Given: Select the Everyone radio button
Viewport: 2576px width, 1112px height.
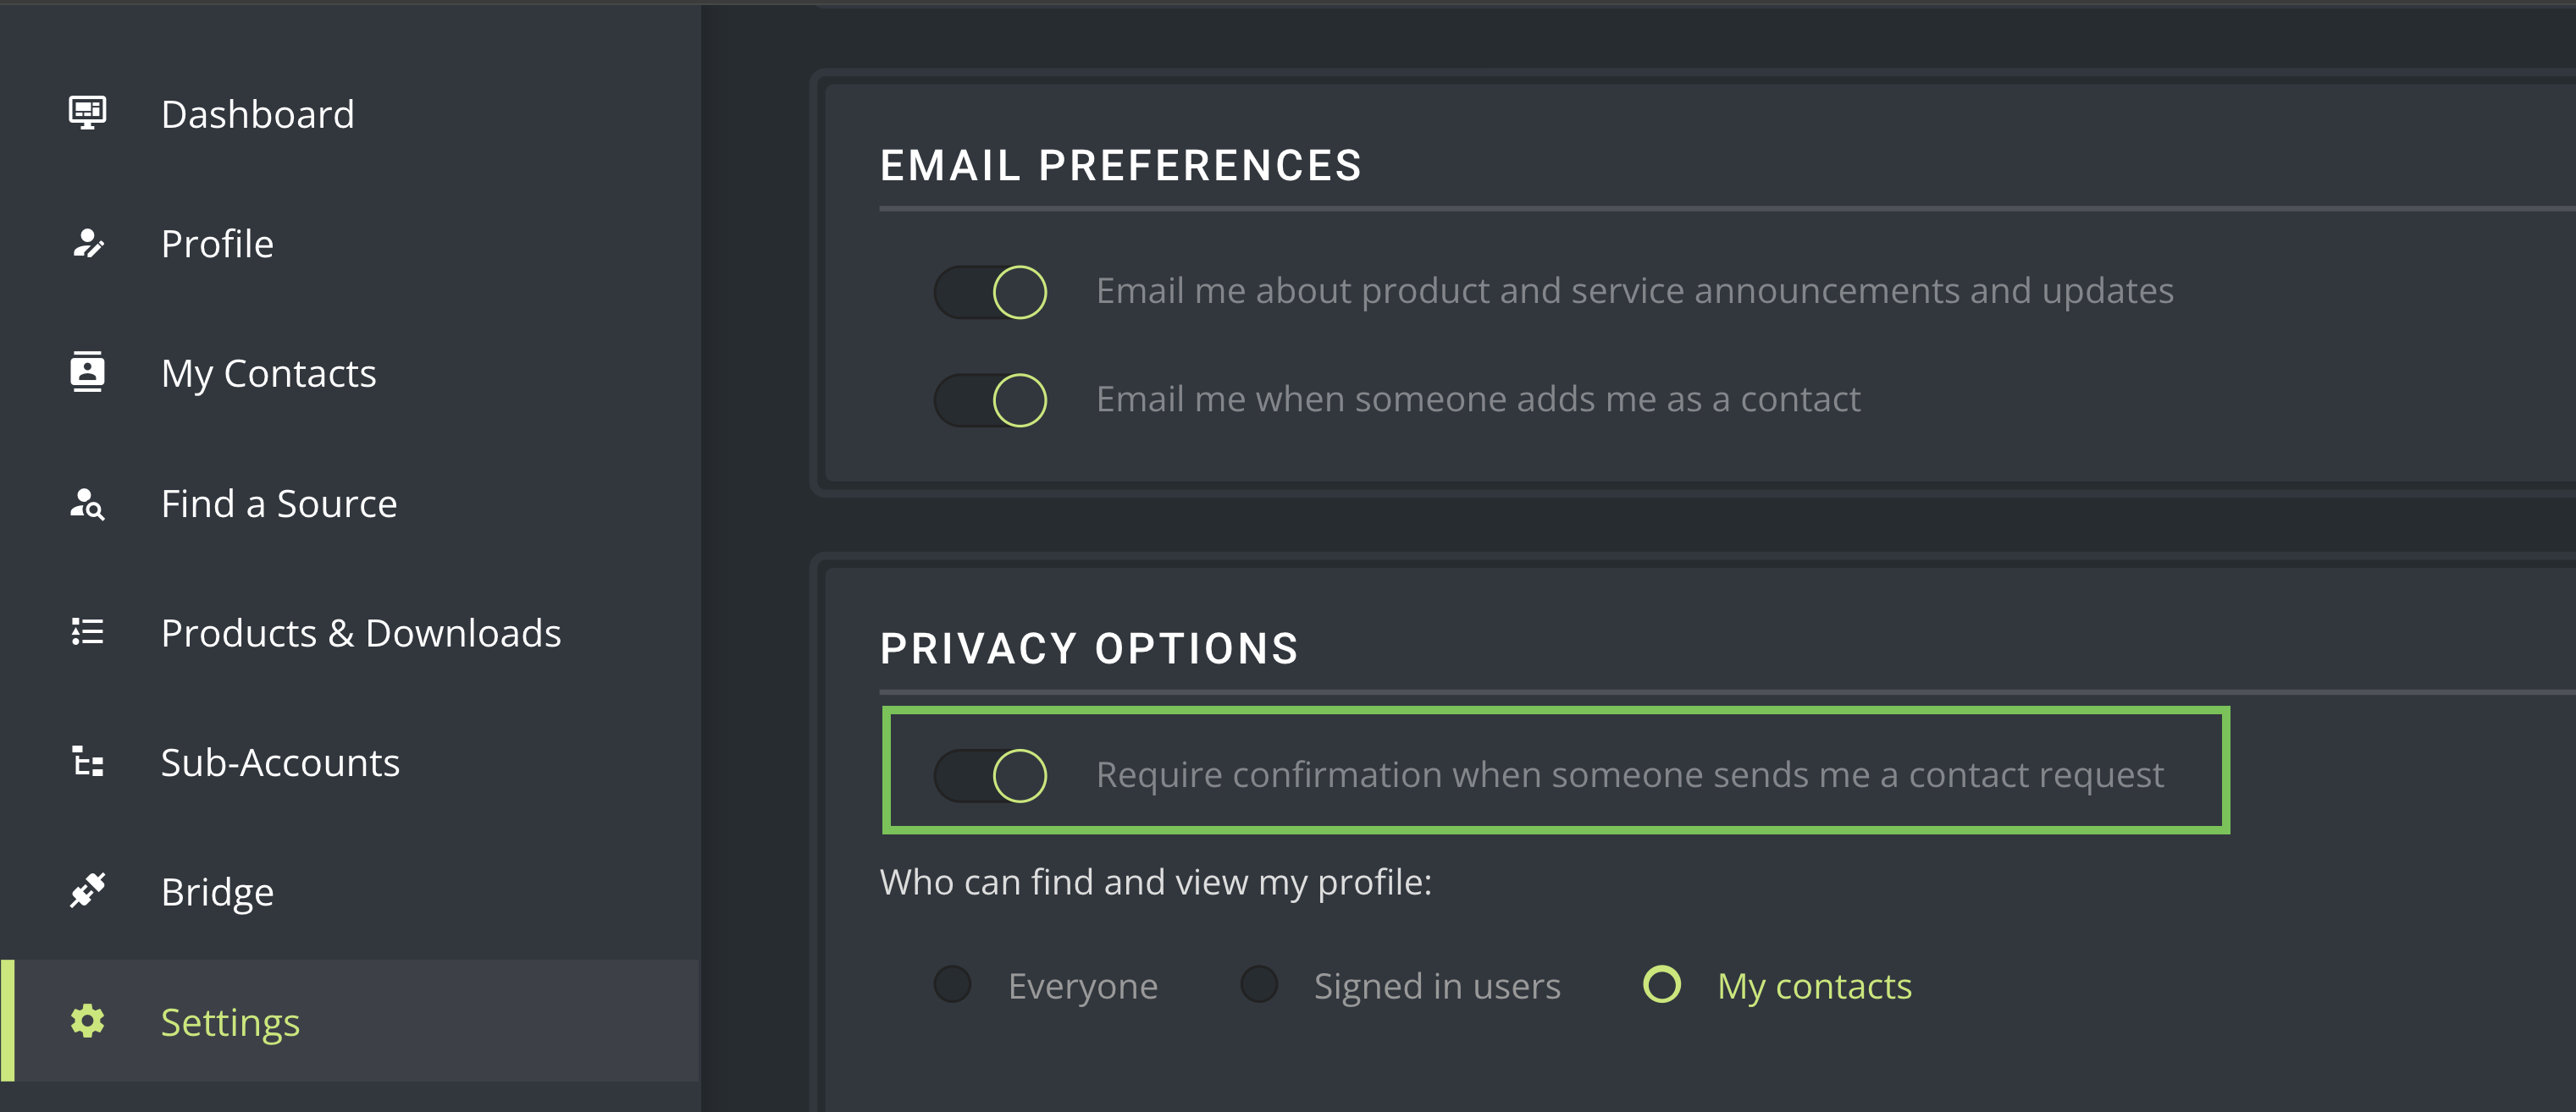Looking at the screenshot, I should pos(952,984).
